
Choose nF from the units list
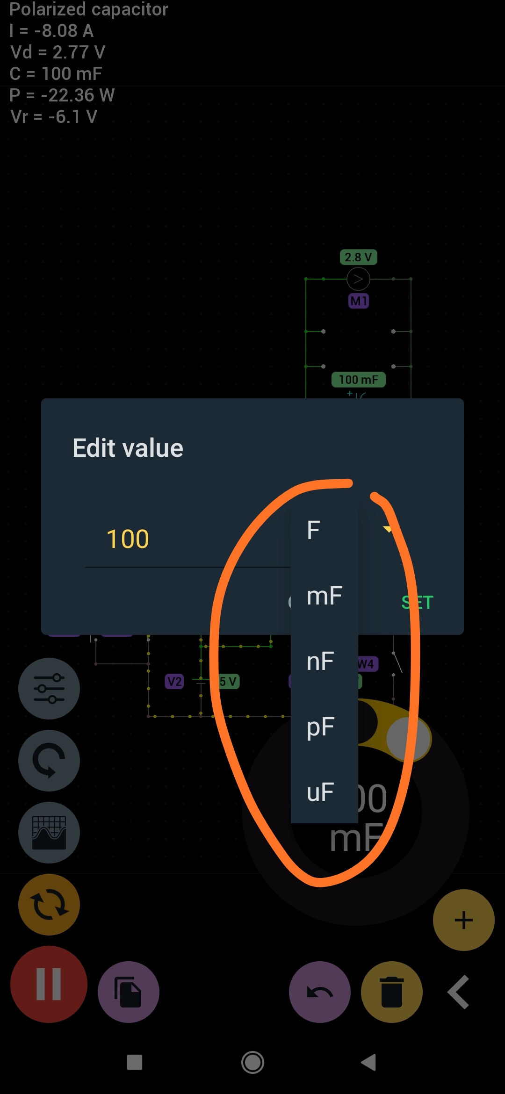(x=320, y=661)
